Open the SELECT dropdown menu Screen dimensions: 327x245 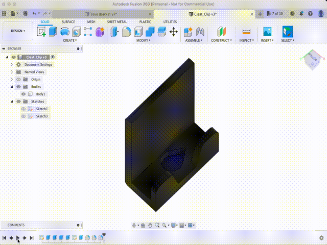[x=288, y=40]
